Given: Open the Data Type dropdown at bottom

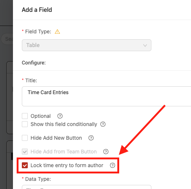Looking at the screenshot, I should point(87,187).
